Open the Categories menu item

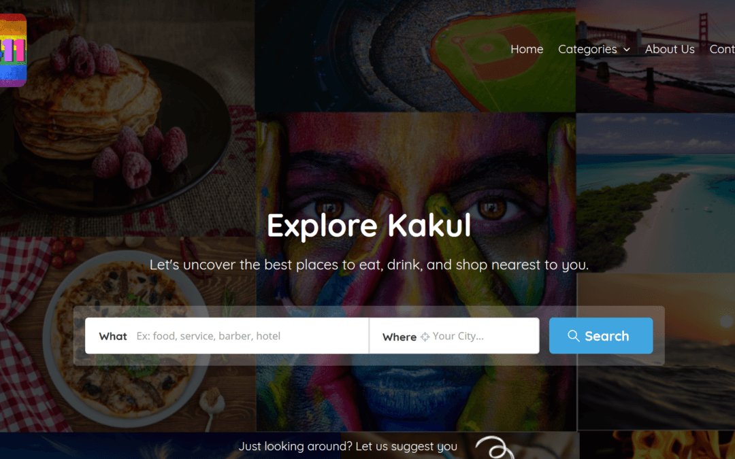coord(587,49)
